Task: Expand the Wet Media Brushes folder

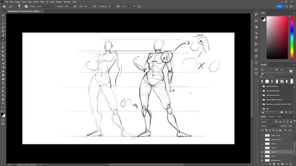Action: [262, 95]
